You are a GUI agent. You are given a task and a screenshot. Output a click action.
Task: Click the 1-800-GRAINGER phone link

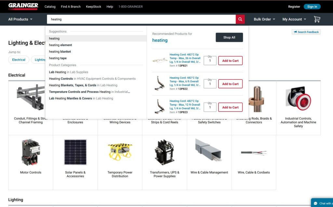click(x=131, y=6)
